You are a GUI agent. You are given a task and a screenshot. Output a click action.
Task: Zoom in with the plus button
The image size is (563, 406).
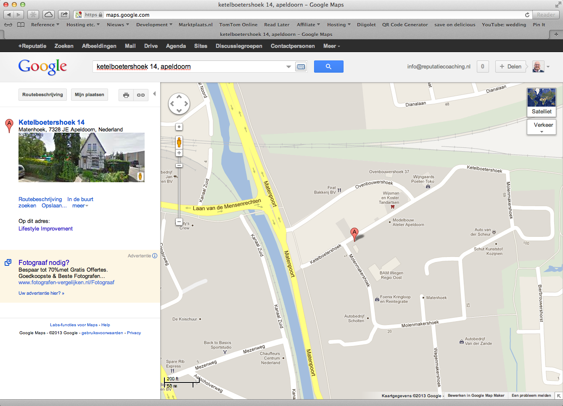coord(179,153)
